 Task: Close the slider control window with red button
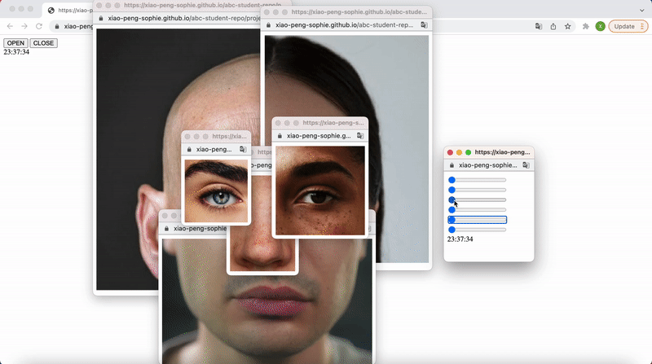click(x=450, y=152)
